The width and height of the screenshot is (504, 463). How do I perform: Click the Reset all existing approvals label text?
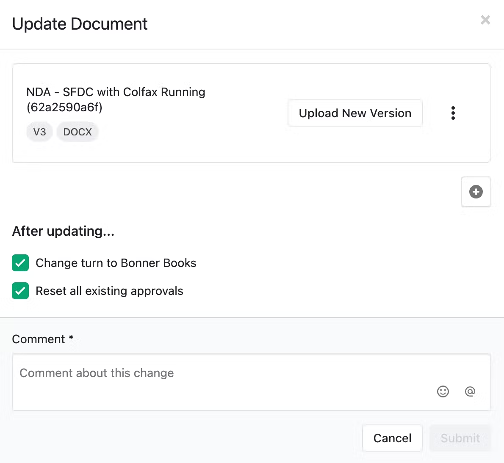coord(109,291)
